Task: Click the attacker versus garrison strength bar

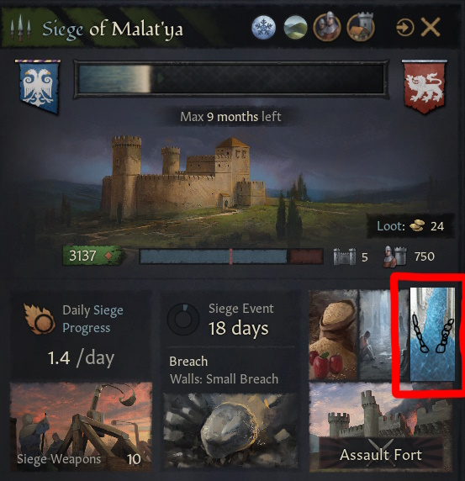Action: click(231, 256)
